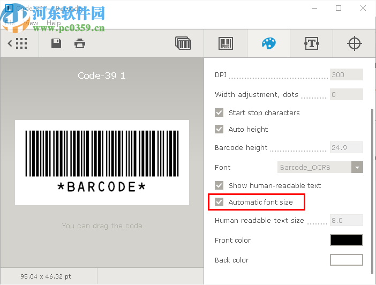Maximize the window
Viewport: 376px width, 285px height.
(339, 8)
